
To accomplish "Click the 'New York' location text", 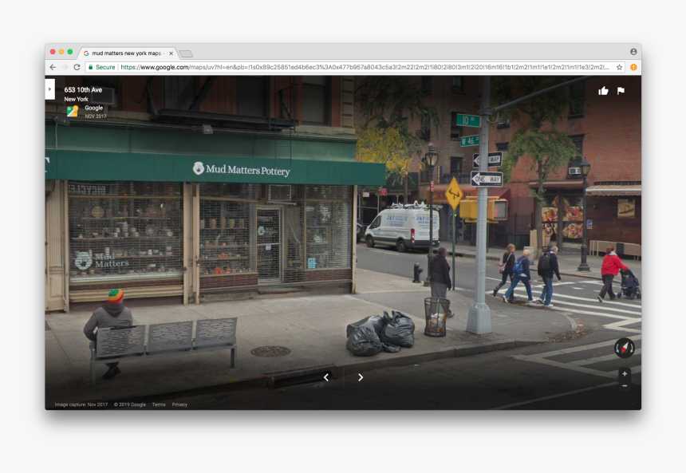I will point(76,99).
